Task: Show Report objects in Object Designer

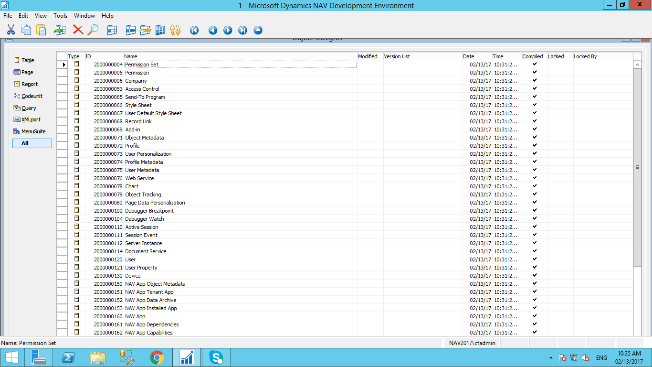Action: tap(32, 84)
